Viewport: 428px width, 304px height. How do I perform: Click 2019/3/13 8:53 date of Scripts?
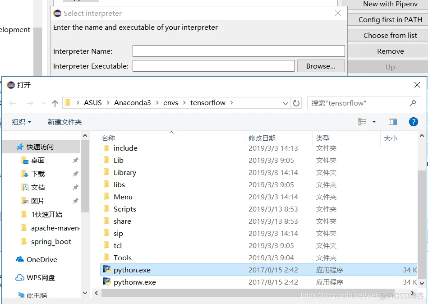pyautogui.click(x=273, y=209)
